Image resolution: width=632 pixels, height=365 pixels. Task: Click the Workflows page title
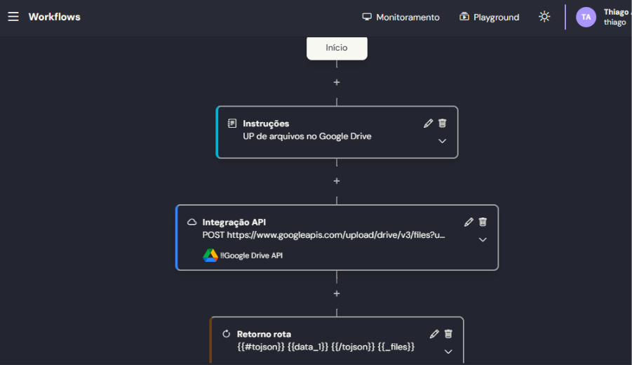[x=55, y=17]
